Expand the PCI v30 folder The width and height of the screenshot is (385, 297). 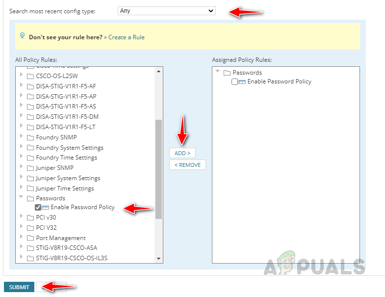(x=21, y=216)
